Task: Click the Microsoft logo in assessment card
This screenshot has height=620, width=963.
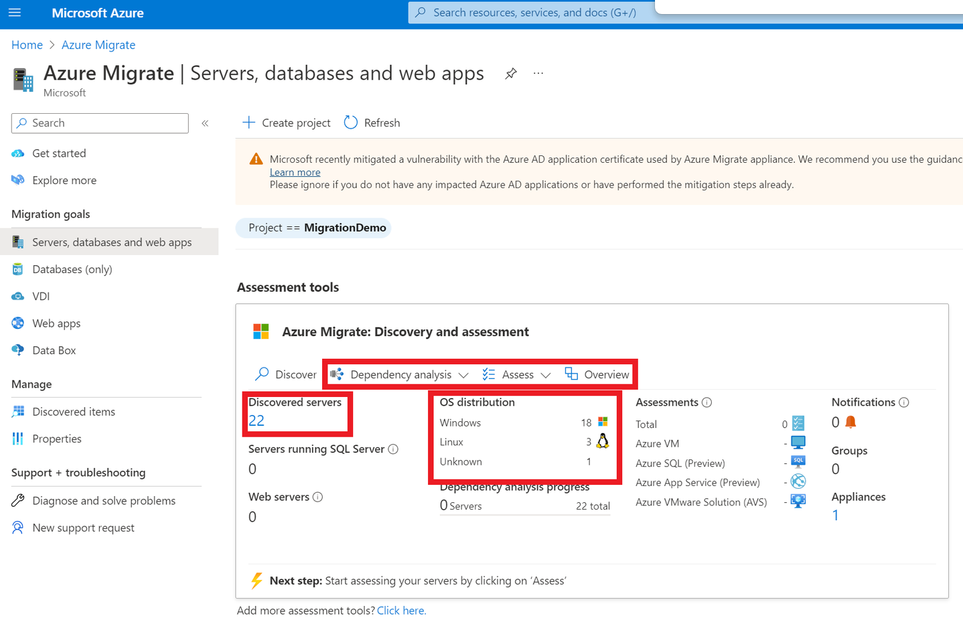Action: (x=261, y=331)
